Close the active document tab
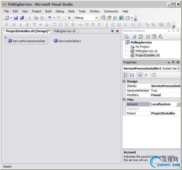This screenshot has width=182, height=170. (x=117, y=31)
